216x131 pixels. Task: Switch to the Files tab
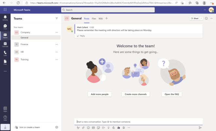[94, 19]
